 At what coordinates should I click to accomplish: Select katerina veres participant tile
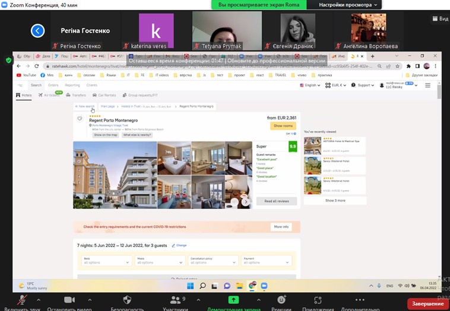click(x=156, y=31)
